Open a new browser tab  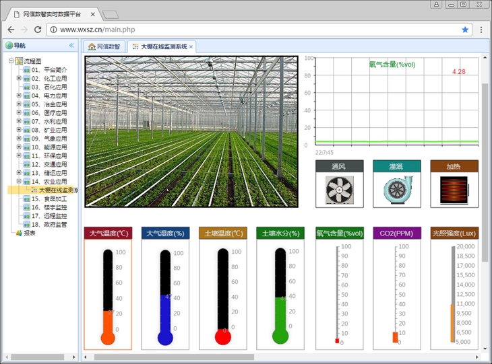click(x=111, y=14)
